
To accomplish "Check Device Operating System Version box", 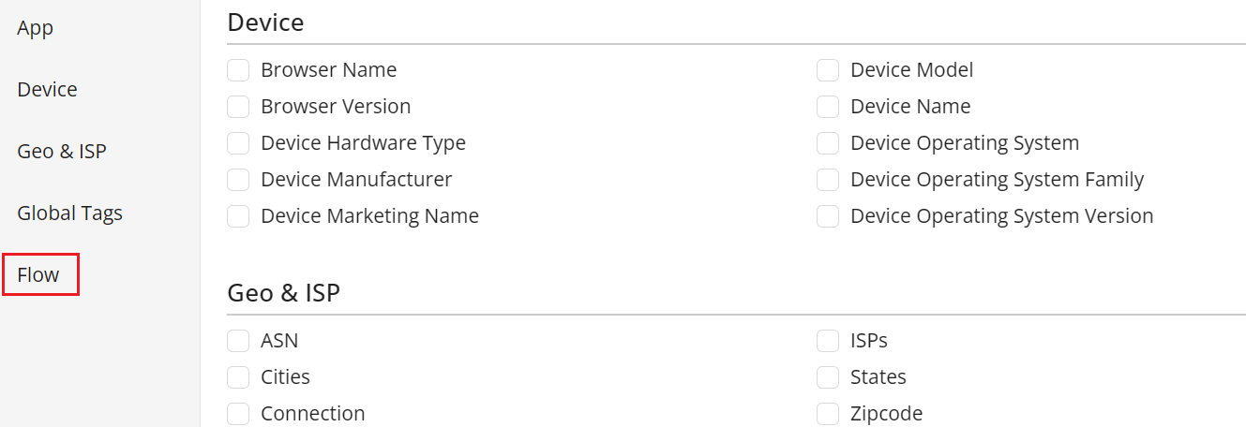I will pyautogui.click(x=828, y=216).
